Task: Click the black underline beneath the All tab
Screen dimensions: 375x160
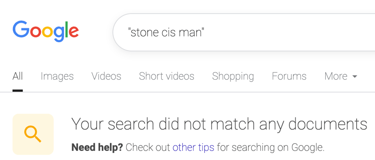Action: pos(18,91)
